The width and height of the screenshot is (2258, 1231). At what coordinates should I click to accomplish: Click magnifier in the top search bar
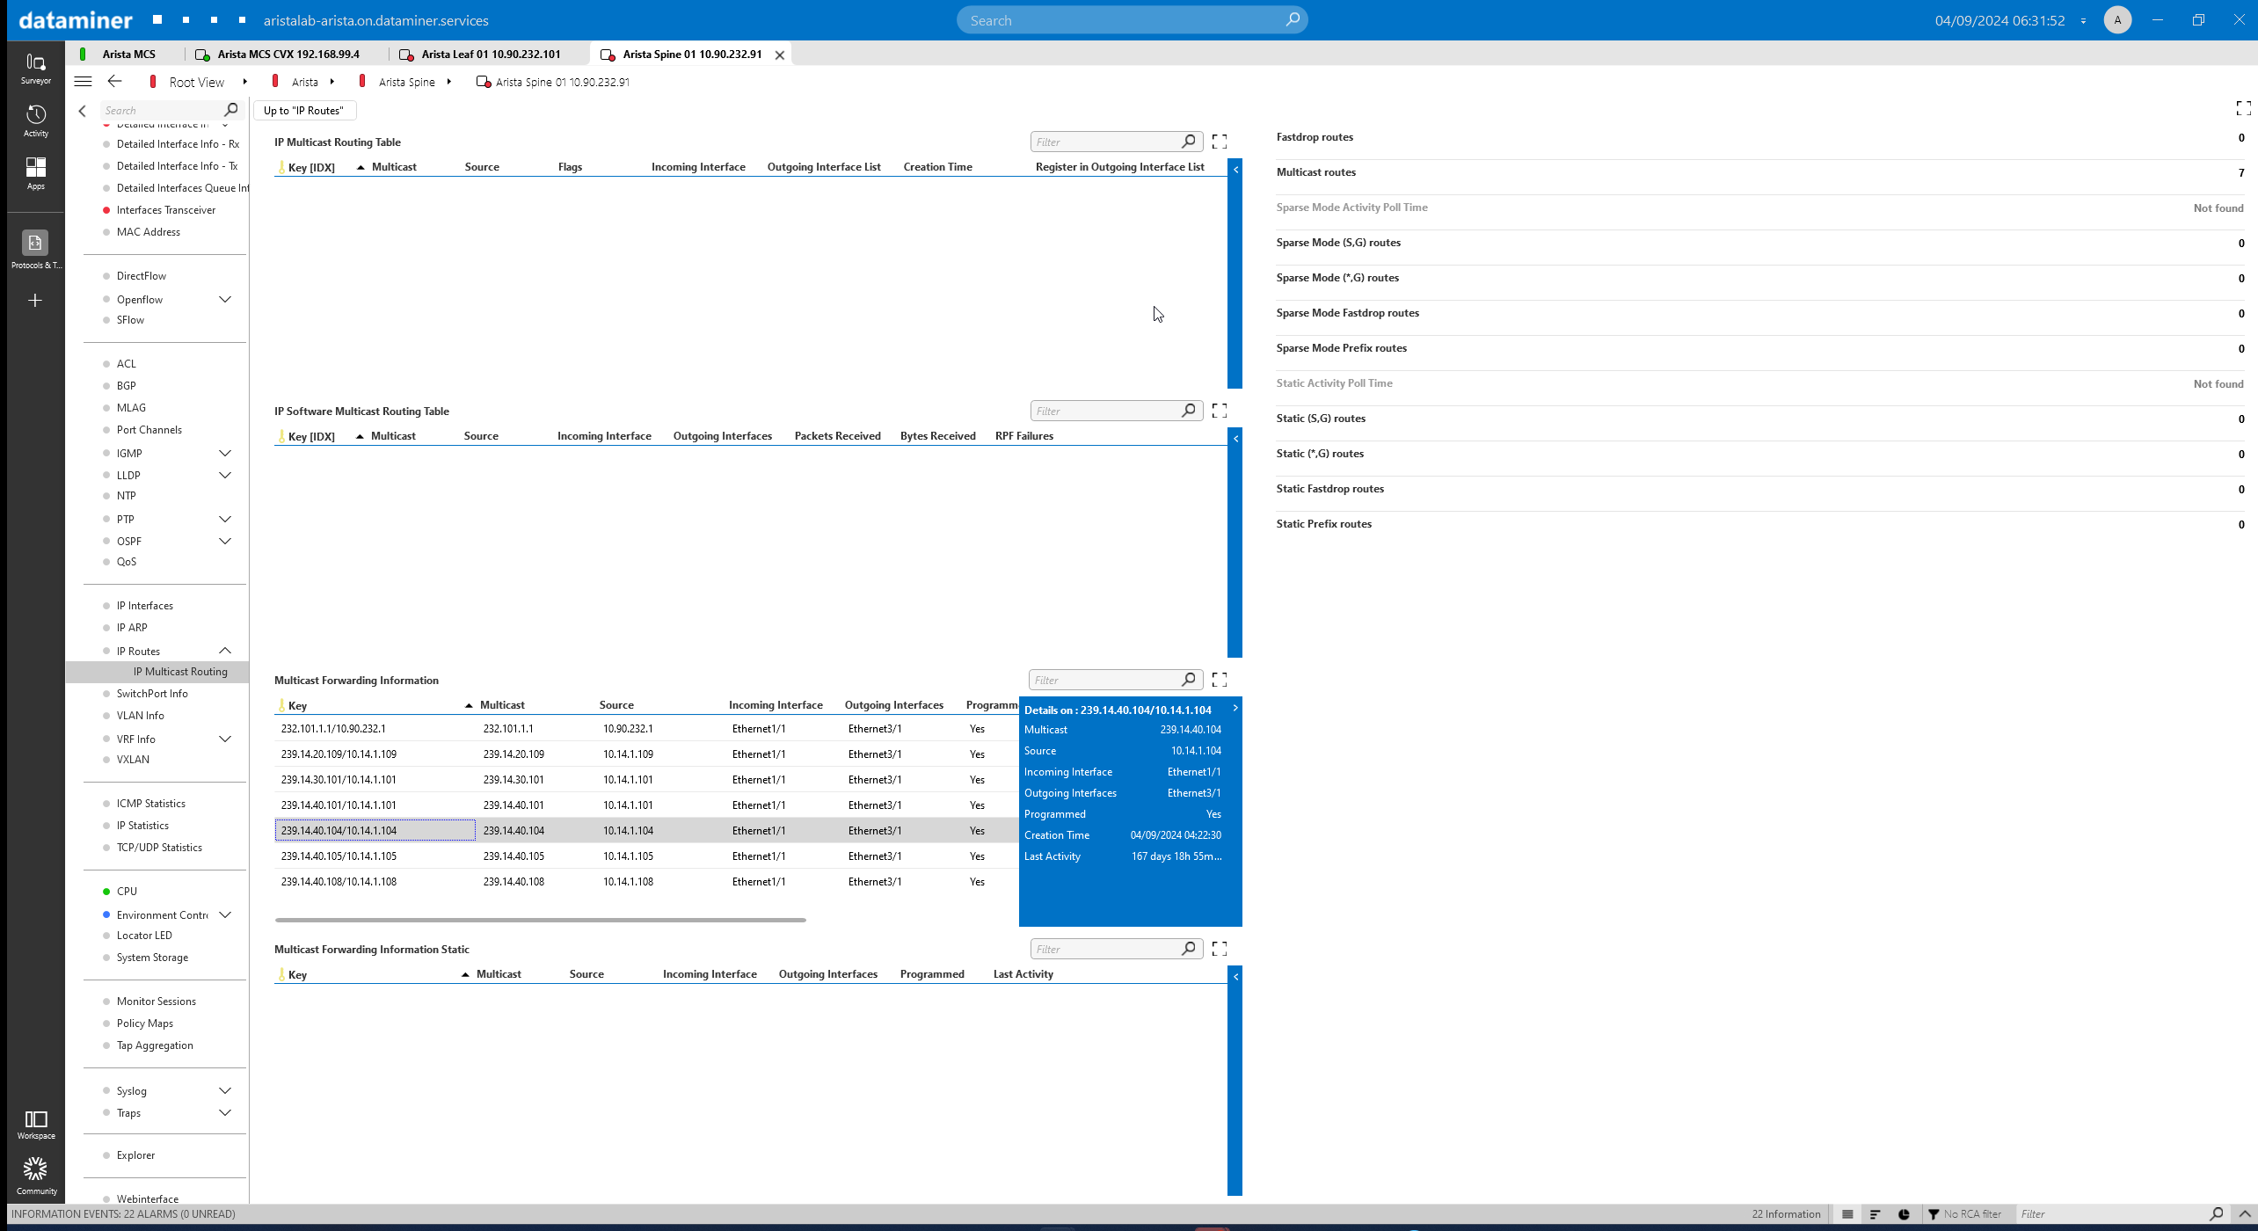pos(1292,20)
